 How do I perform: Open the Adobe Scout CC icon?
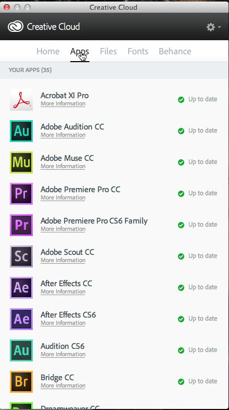pyautogui.click(x=21, y=256)
